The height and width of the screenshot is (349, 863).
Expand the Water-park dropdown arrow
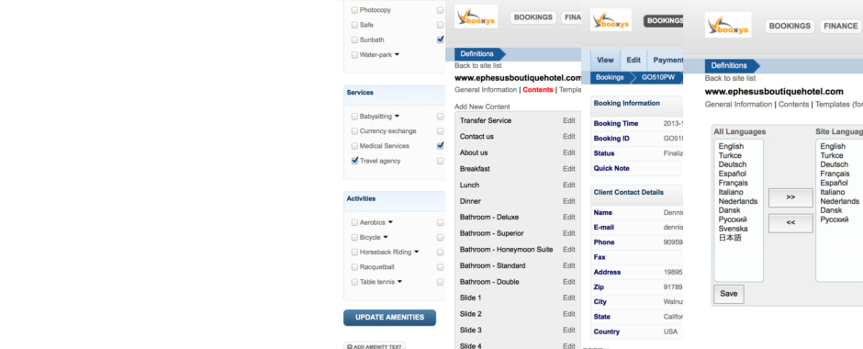pos(398,54)
